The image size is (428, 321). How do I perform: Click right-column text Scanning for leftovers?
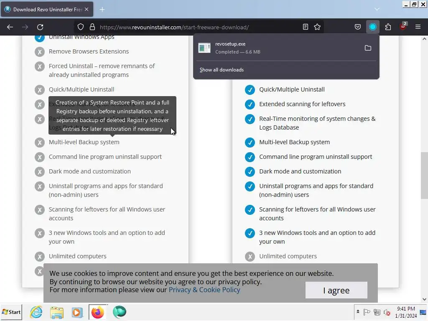pos(317,214)
